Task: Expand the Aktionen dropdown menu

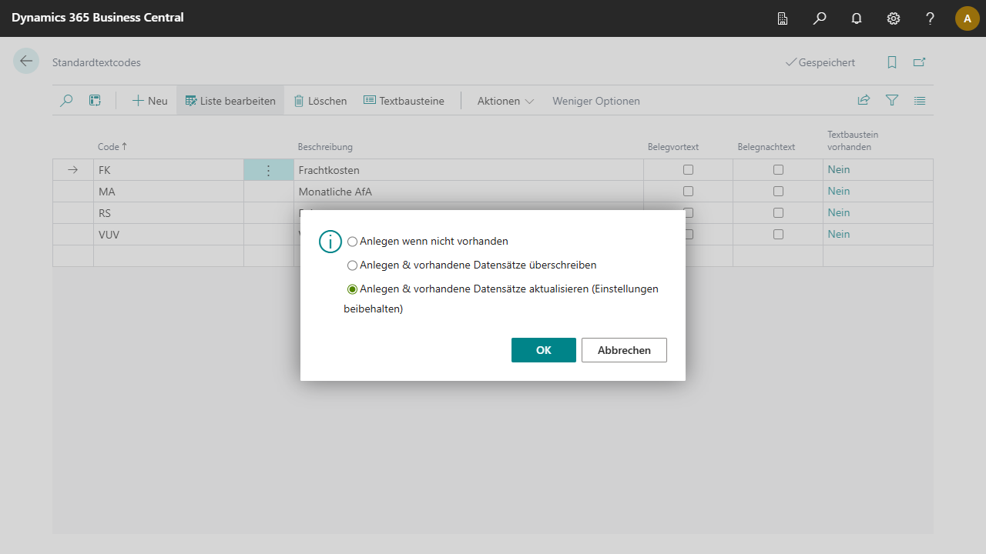Action: [x=505, y=101]
